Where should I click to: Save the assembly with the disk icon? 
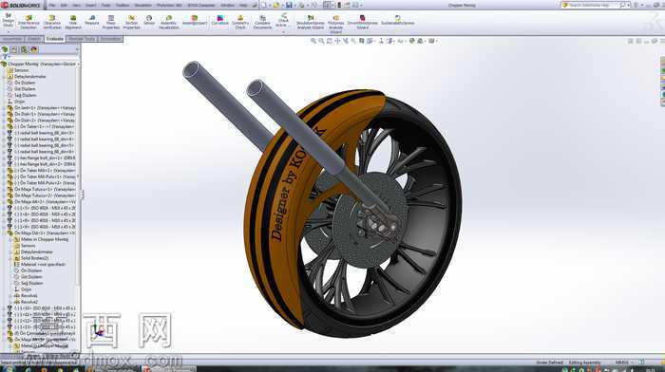tap(289, 5)
